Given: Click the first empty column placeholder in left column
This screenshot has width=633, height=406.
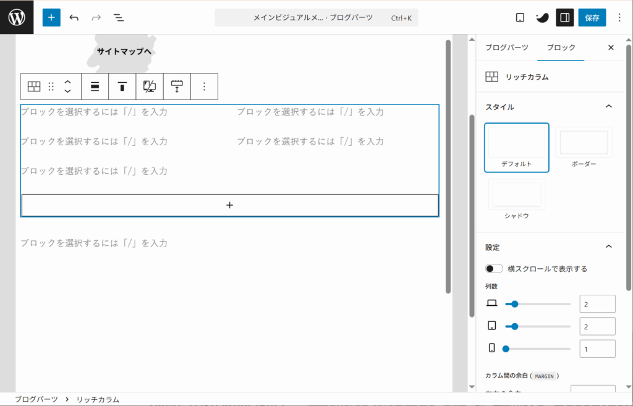Looking at the screenshot, I should pyautogui.click(x=94, y=112).
